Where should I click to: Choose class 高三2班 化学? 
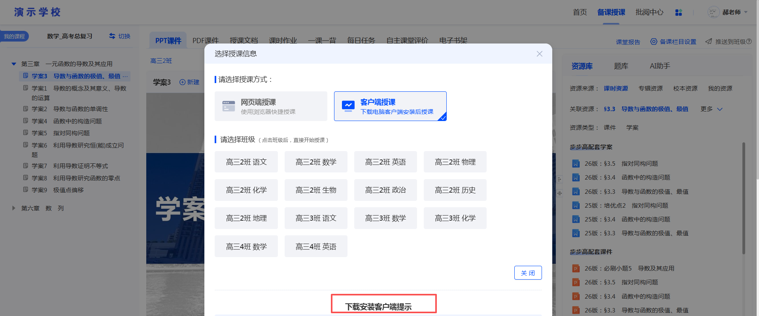point(246,190)
